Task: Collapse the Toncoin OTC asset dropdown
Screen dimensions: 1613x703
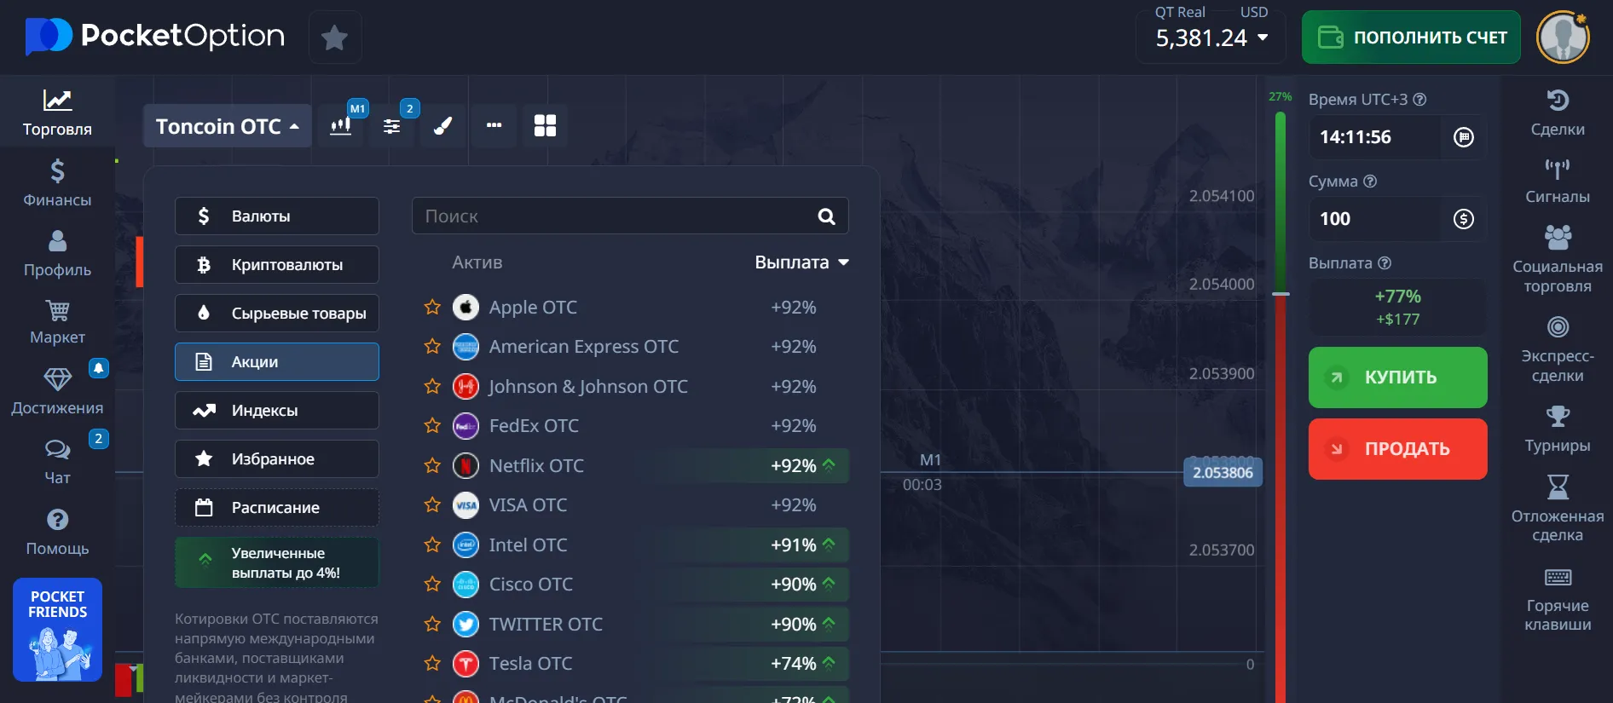Action: pos(227,126)
